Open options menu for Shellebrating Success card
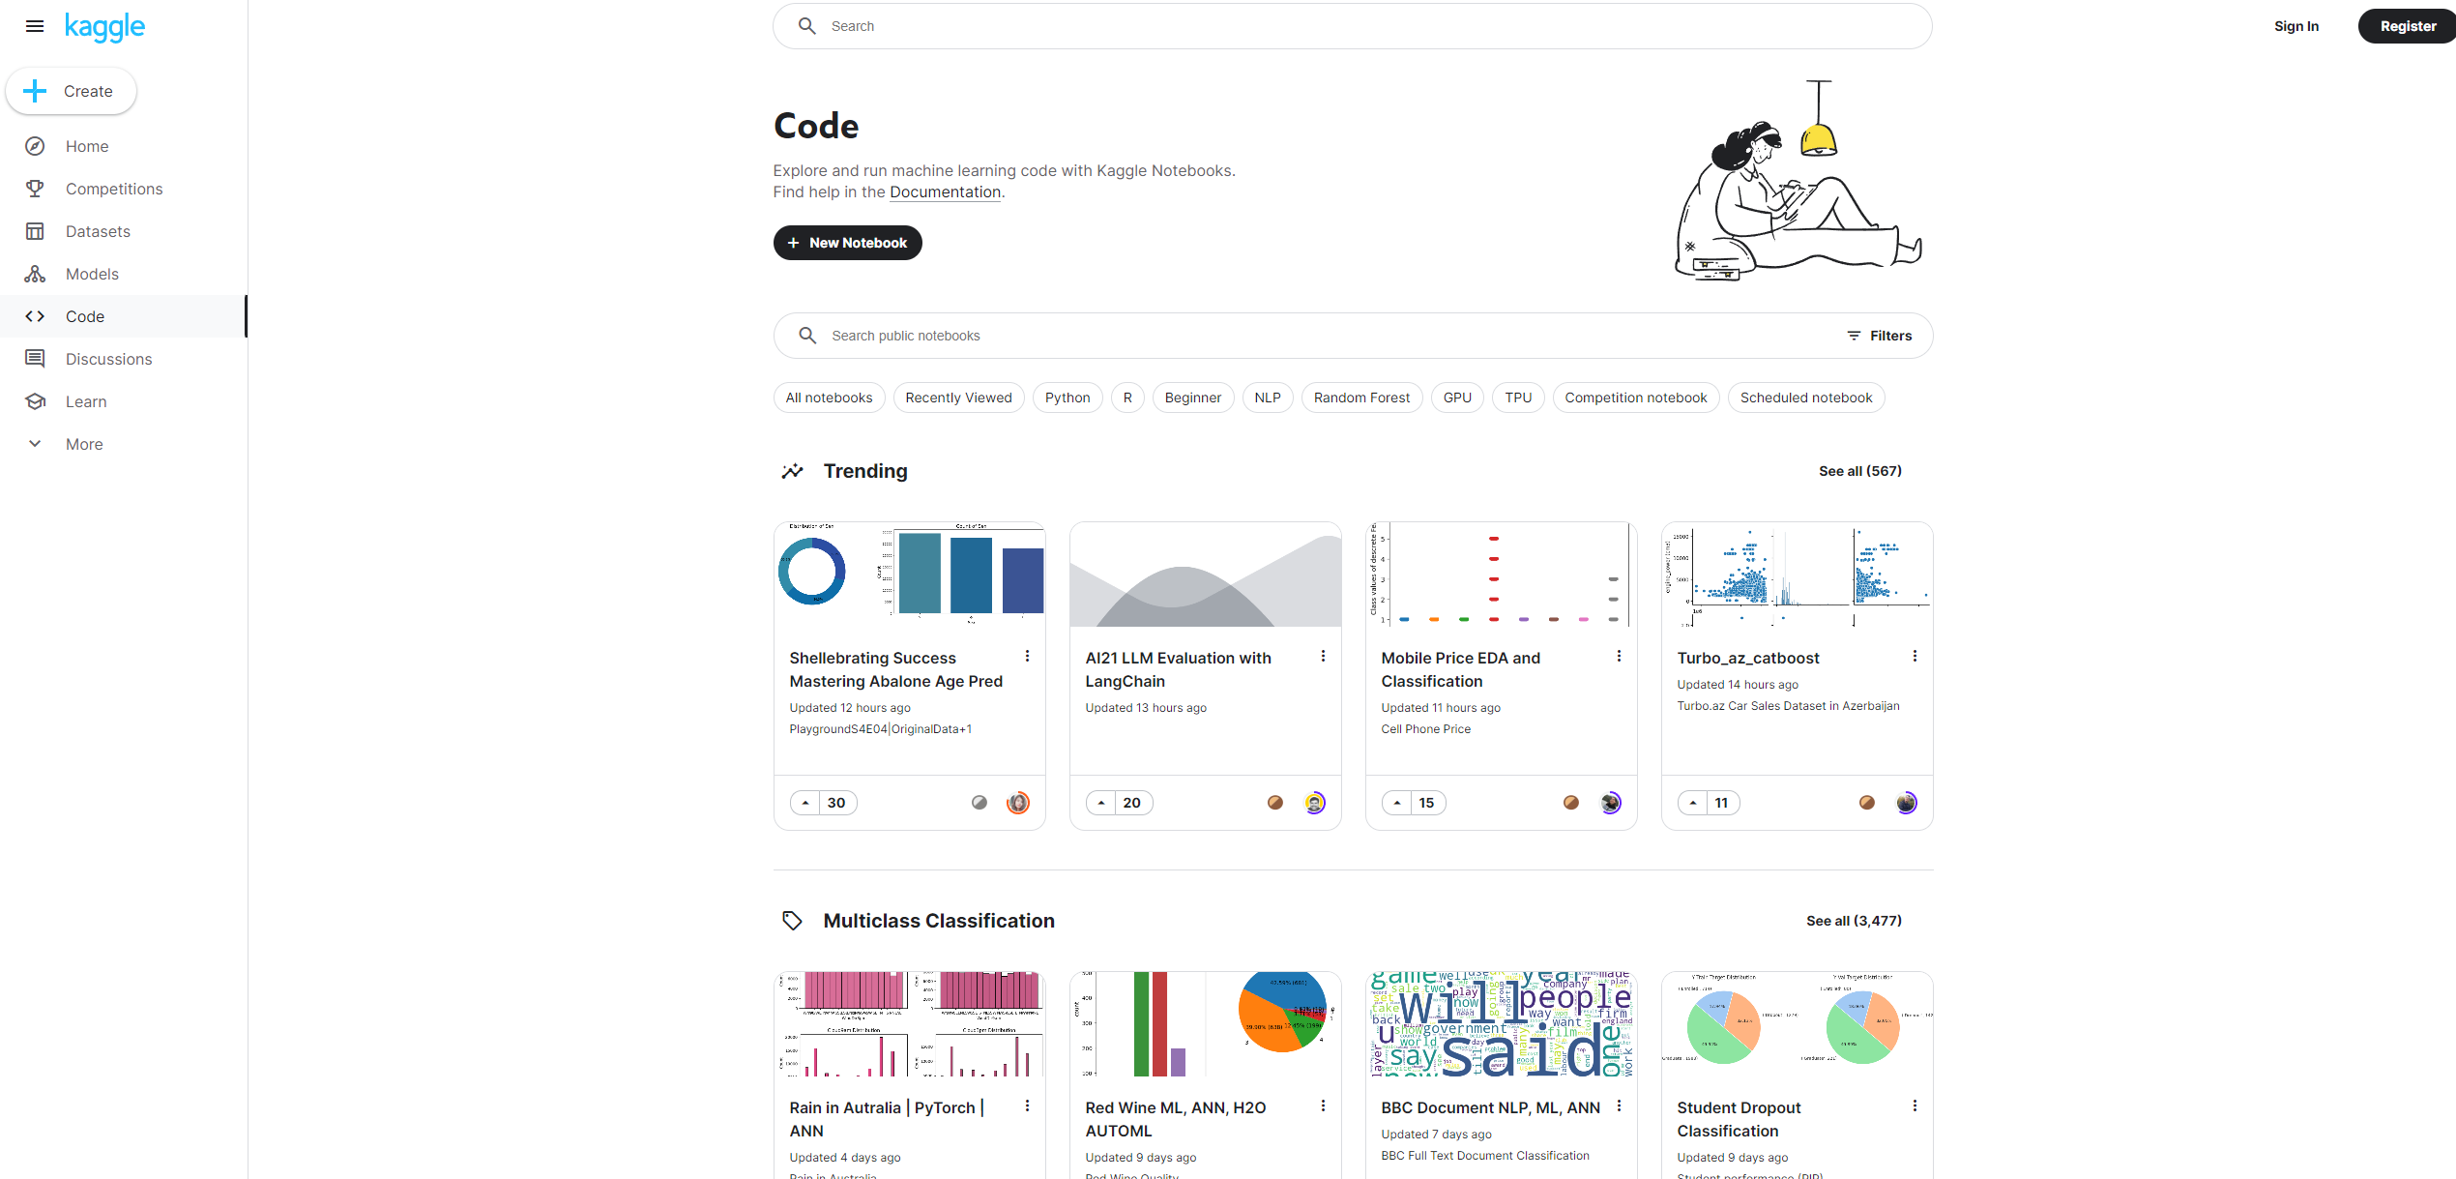The image size is (2456, 1179). (x=1027, y=656)
